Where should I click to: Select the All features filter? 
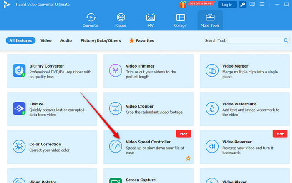20,40
